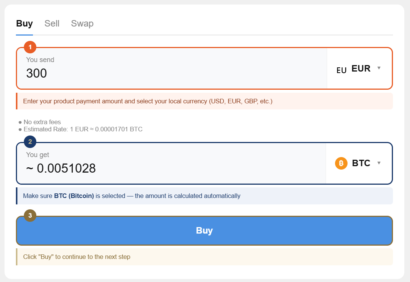Open the EUR currency dropdown arrow
The image size is (410, 282).
click(x=379, y=68)
